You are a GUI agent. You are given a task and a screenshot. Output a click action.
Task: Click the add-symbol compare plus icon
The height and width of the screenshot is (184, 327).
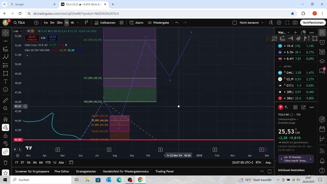(x=36, y=23)
